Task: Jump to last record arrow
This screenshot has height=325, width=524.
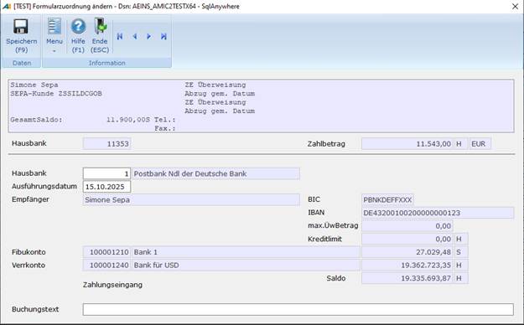Action: pyautogui.click(x=163, y=36)
